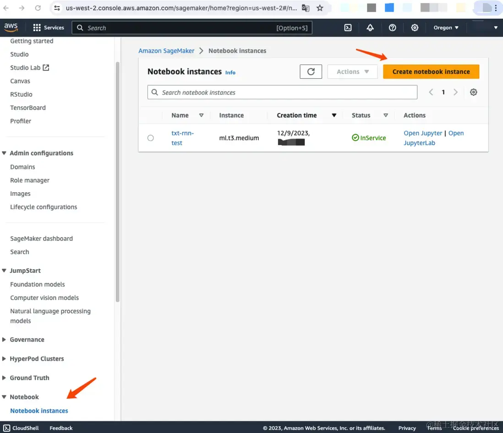Expand the Ground Truth section

(x=4, y=378)
